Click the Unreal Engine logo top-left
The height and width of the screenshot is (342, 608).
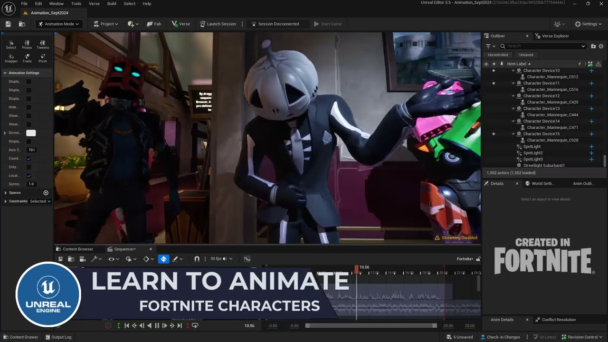8,8
